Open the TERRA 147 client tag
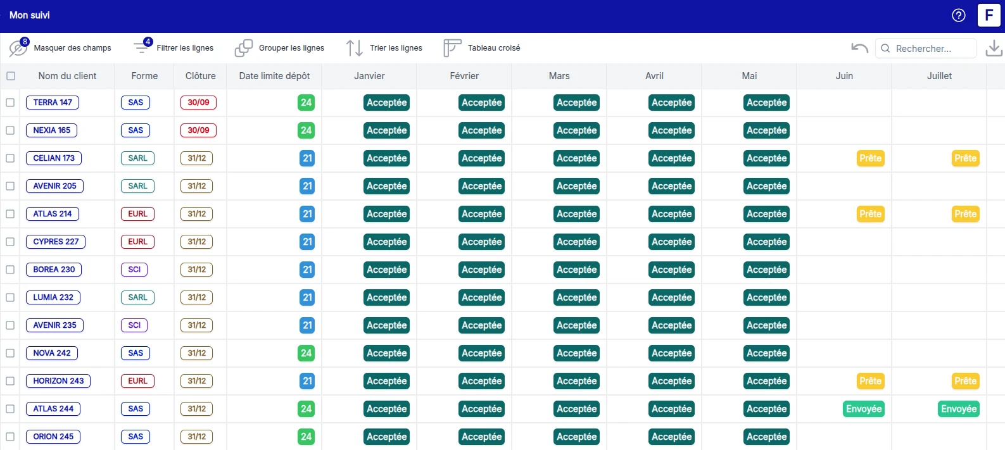This screenshot has width=1005, height=450. (x=53, y=103)
